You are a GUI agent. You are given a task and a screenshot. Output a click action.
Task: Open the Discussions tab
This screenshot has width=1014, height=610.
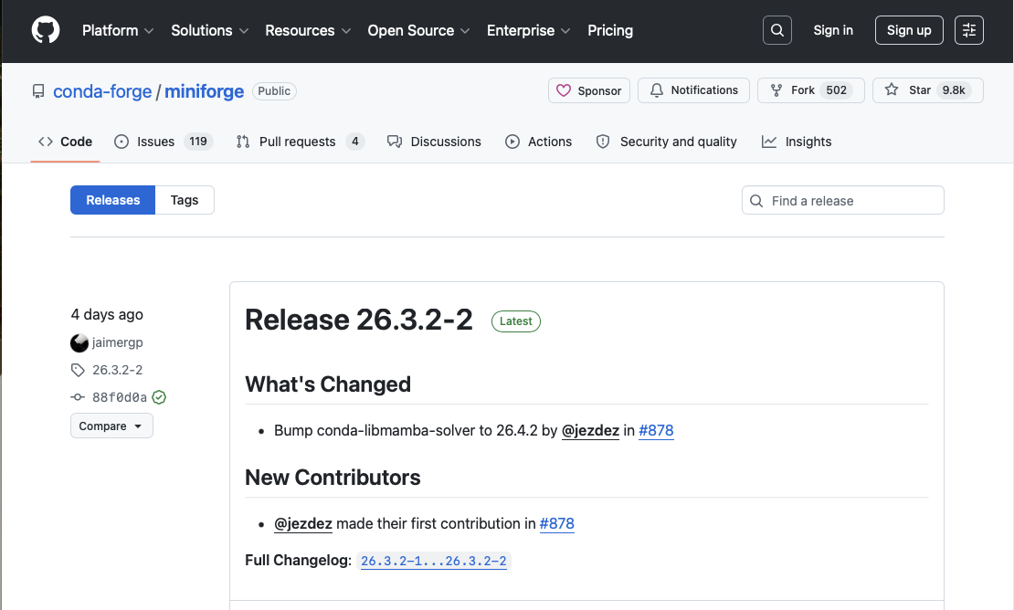pos(434,142)
